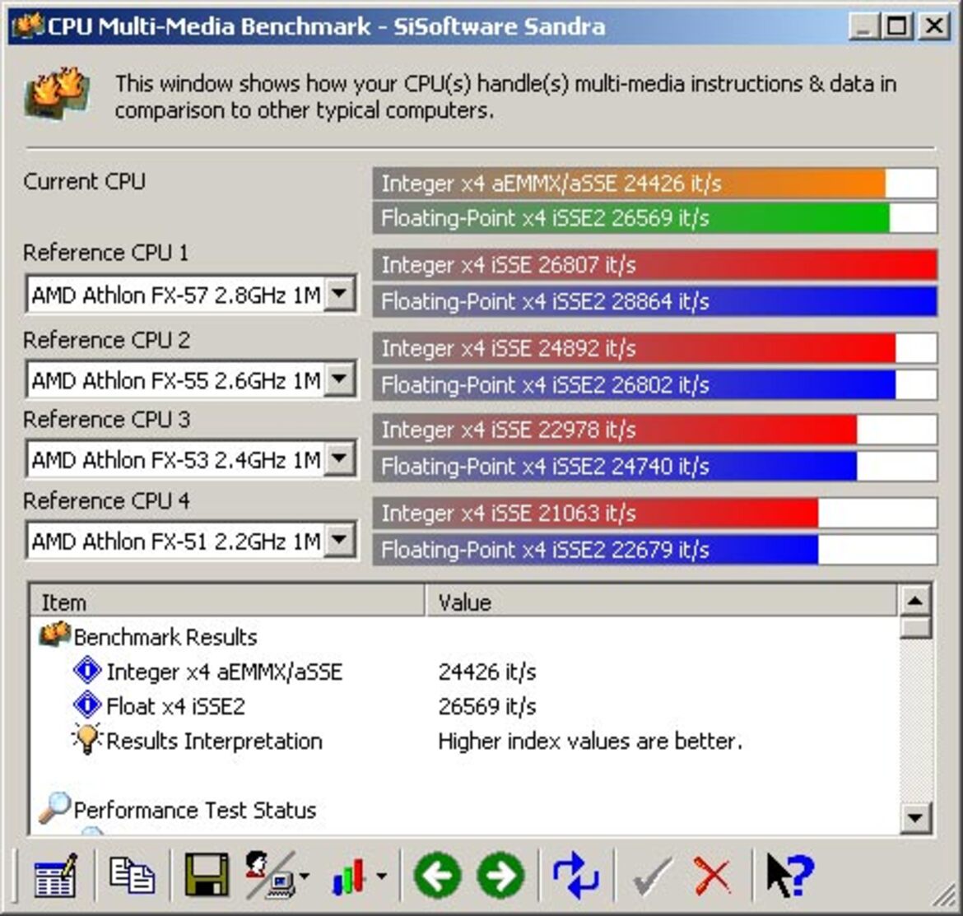Click the grey checkmark OK icon
This screenshot has width=963, height=916.
coord(652,876)
